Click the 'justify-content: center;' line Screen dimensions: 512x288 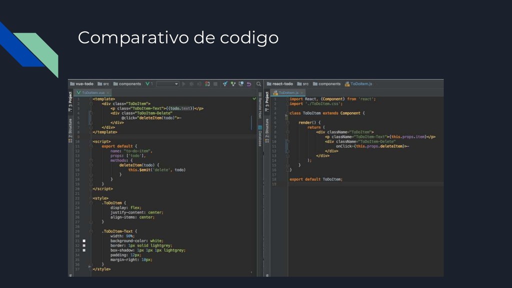pos(137,212)
